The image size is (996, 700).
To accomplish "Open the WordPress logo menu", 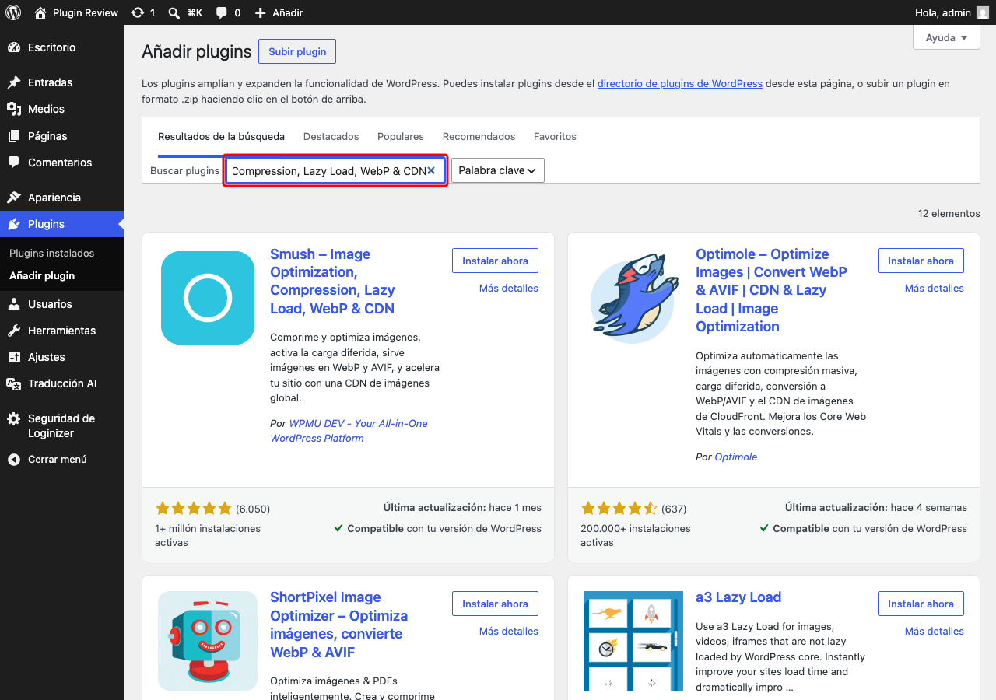I will [13, 12].
